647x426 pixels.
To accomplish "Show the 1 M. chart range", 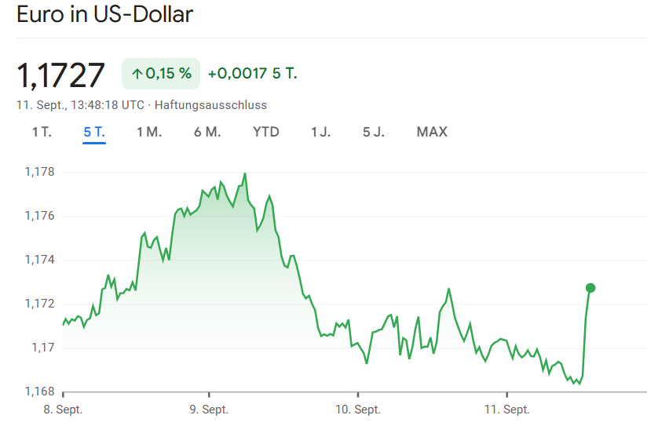I will pos(149,132).
